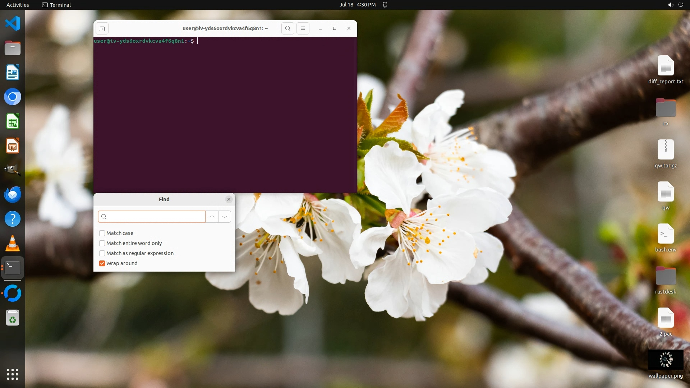This screenshot has height=388, width=690.
Task: Click the terminal search magnifier icon
Action: pyautogui.click(x=287, y=28)
